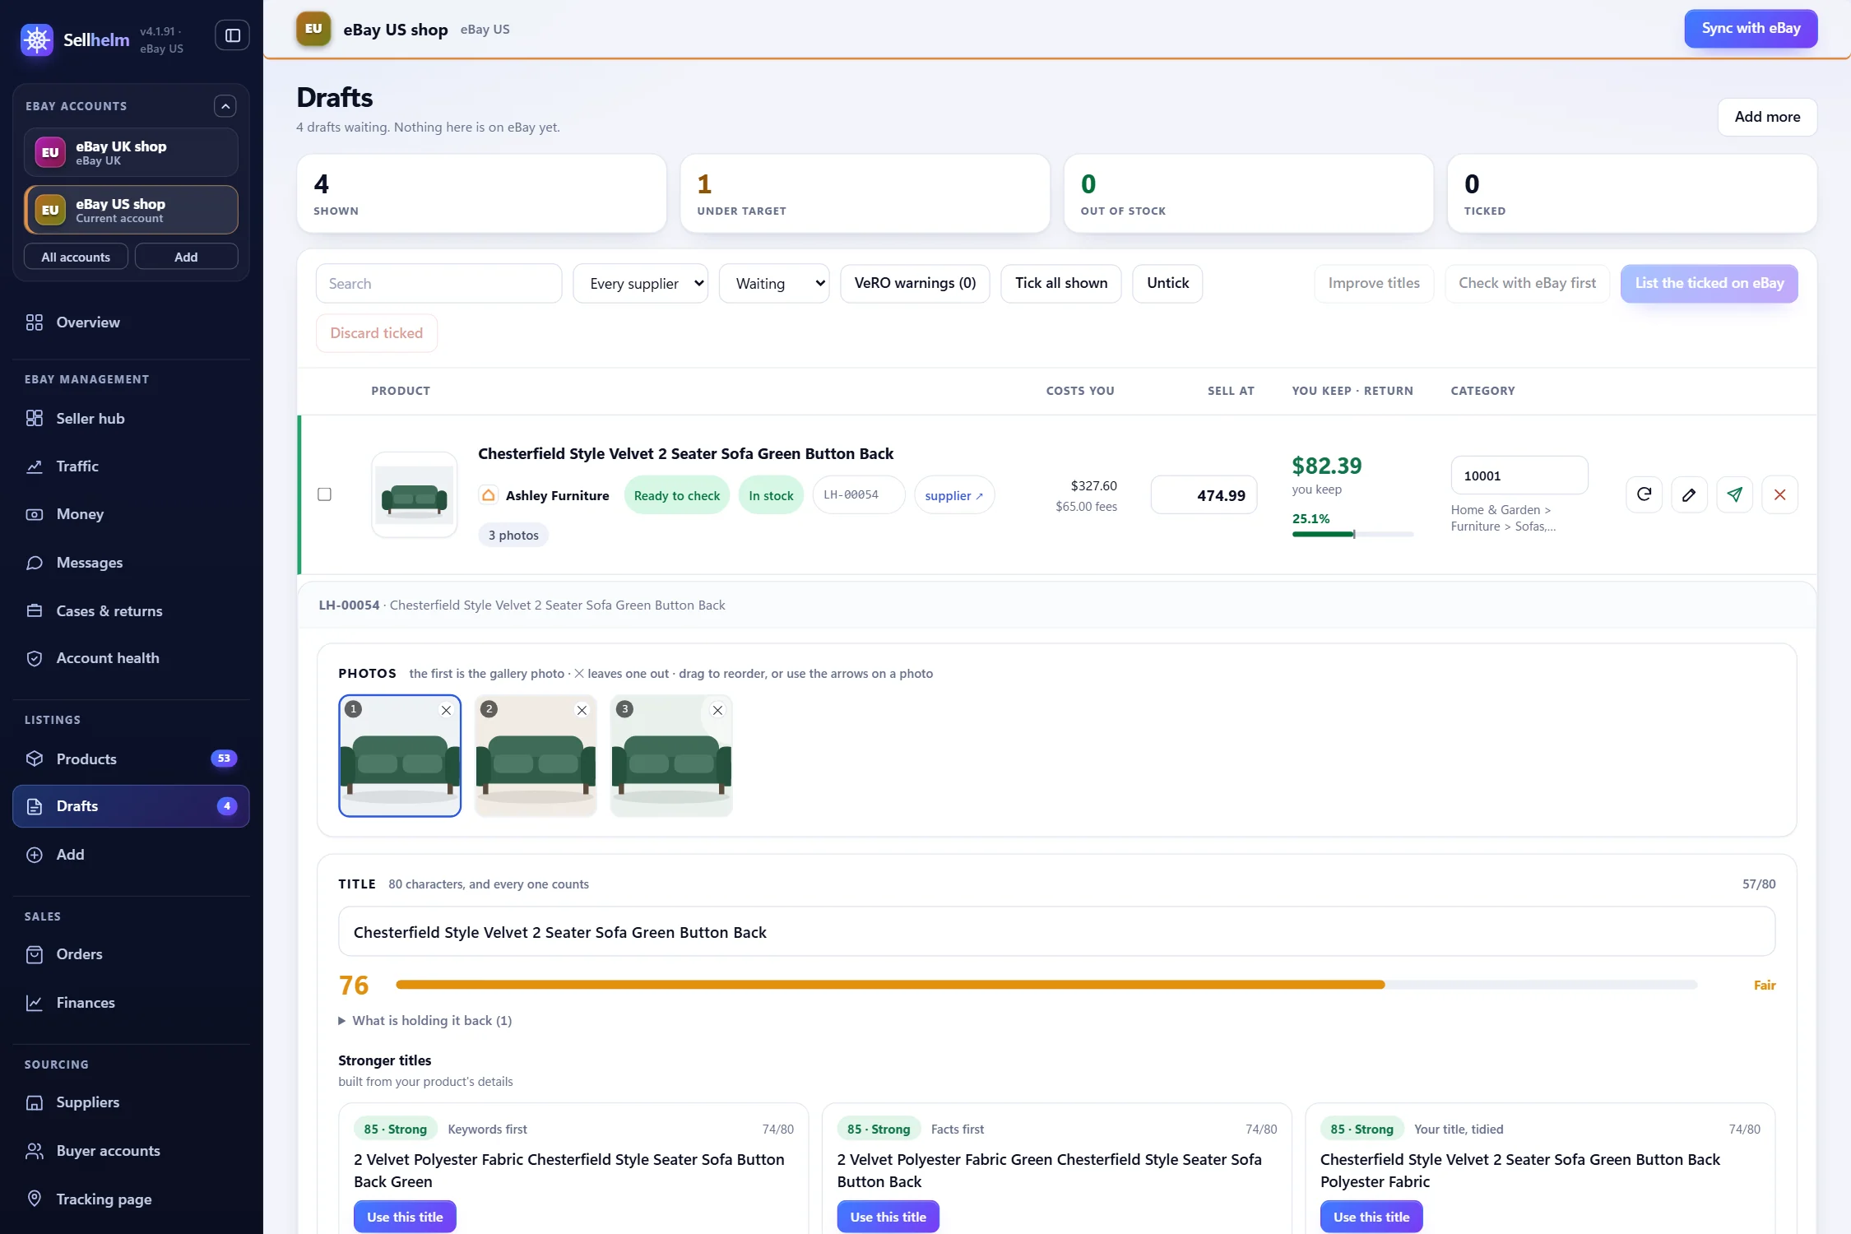Open the Every supplier dropdown
Image resolution: width=1851 pixels, height=1234 pixels.
coord(640,283)
